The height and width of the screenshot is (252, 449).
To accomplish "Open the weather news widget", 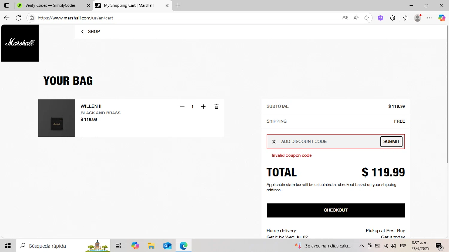I will [323, 246].
